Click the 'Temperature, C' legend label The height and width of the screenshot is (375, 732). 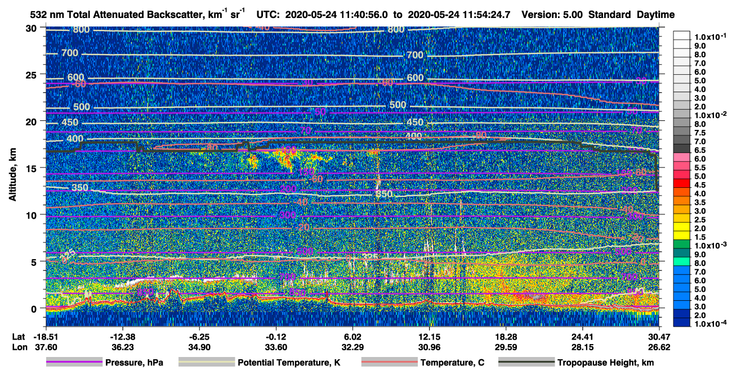(x=452, y=363)
